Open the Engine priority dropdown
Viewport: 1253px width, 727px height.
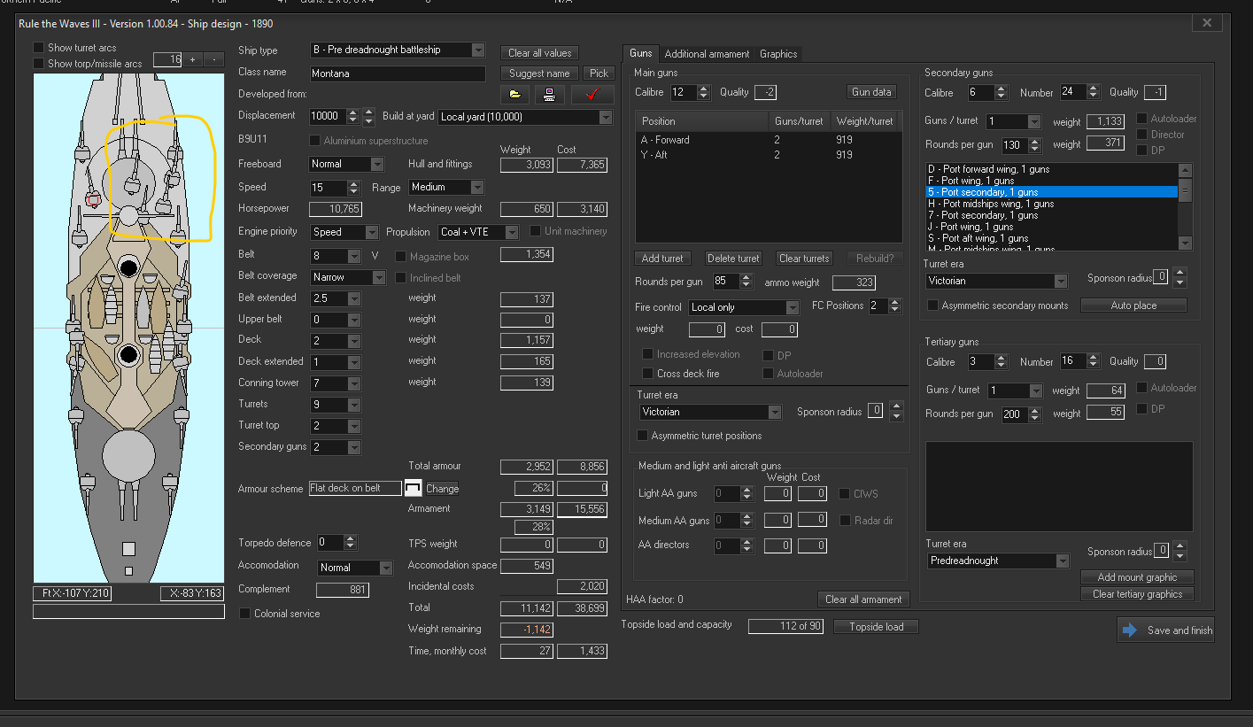tap(372, 232)
